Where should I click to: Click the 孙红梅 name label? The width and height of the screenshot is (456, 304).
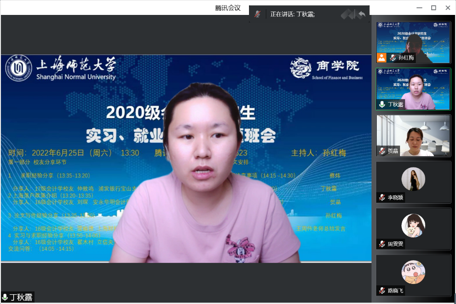(406, 58)
